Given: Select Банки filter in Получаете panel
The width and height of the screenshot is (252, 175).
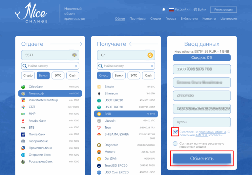Looking at the screenshot, I should click(x=119, y=75).
